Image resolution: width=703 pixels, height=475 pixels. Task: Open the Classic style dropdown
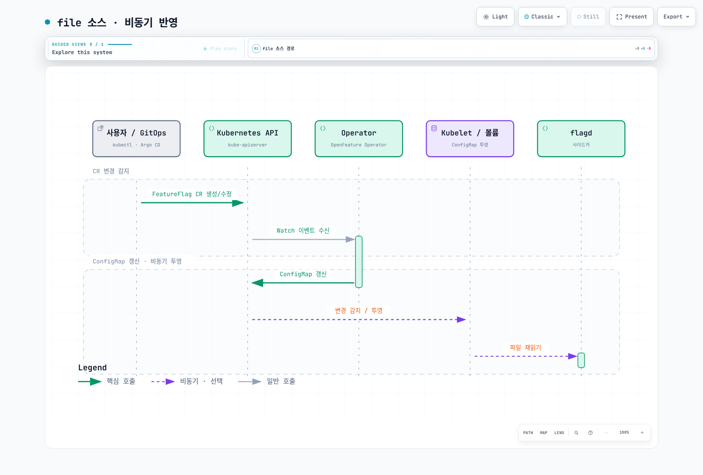(542, 17)
